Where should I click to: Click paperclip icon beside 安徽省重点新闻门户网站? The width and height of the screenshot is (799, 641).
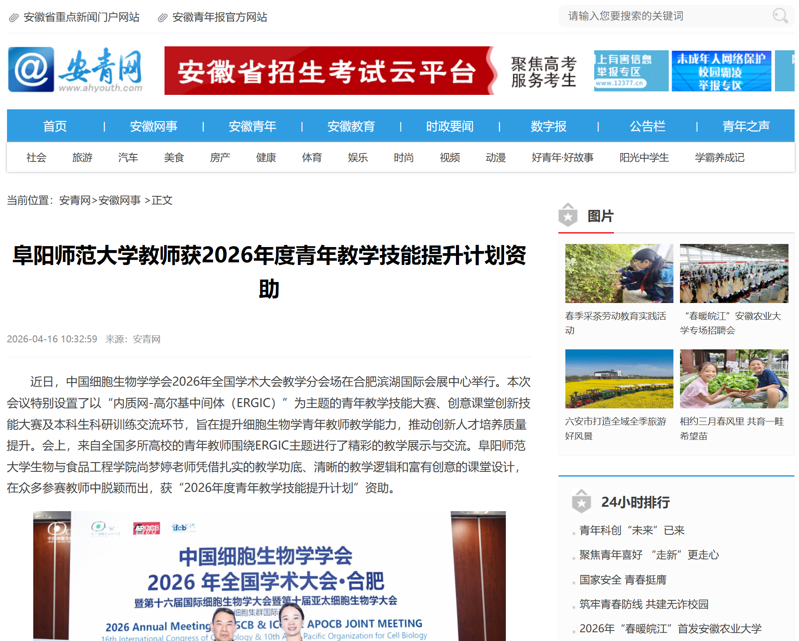(x=14, y=17)
